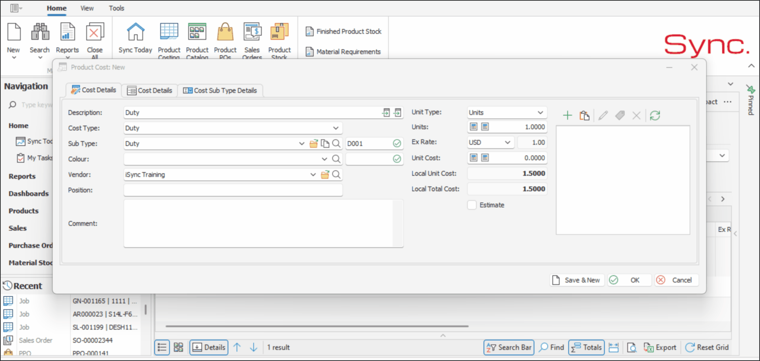Toggle the Pinned pane pin

[750, 89]
